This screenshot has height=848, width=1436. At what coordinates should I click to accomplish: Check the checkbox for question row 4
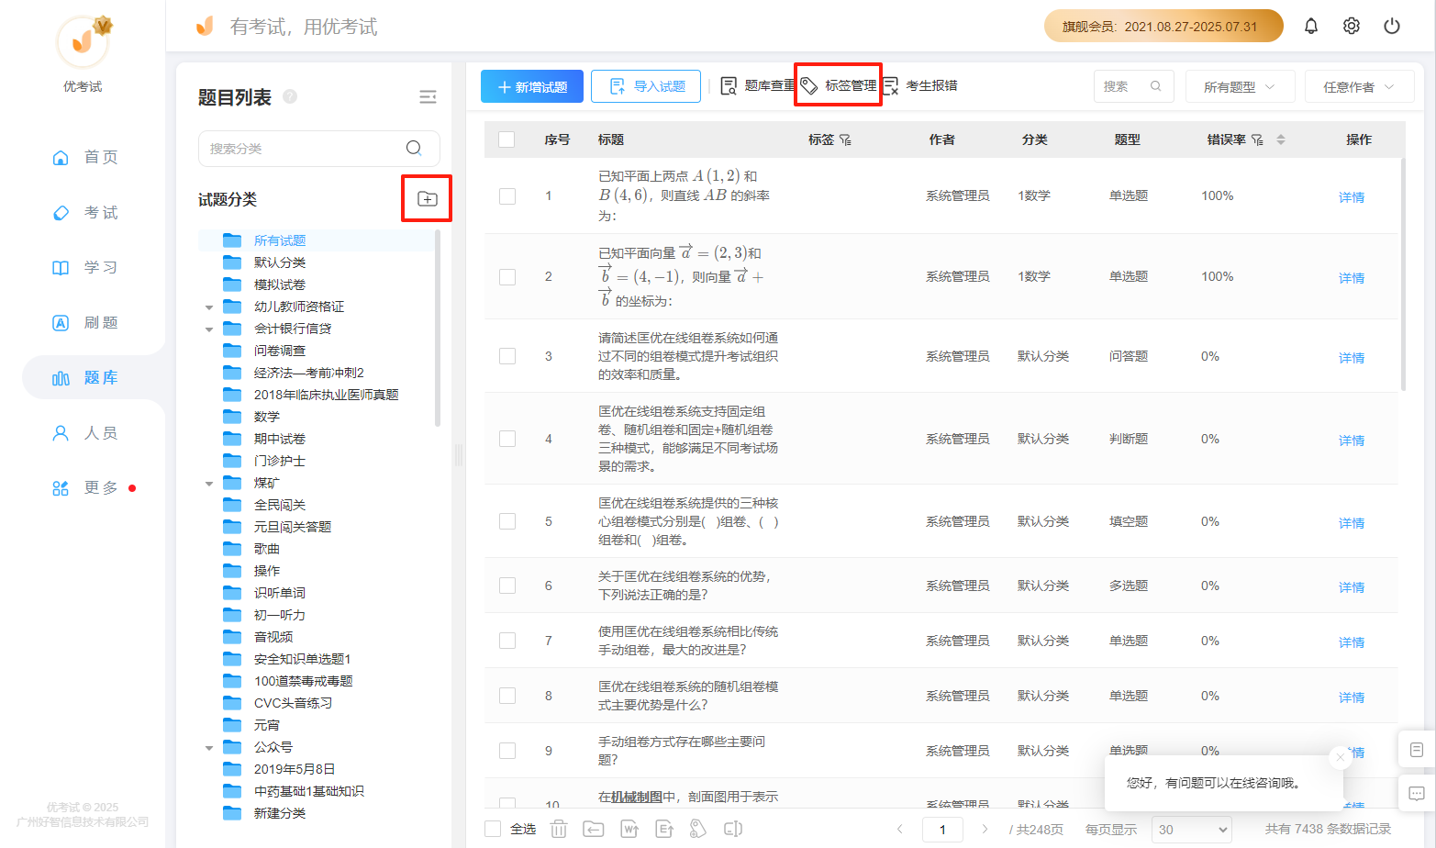tap(507, 439)
